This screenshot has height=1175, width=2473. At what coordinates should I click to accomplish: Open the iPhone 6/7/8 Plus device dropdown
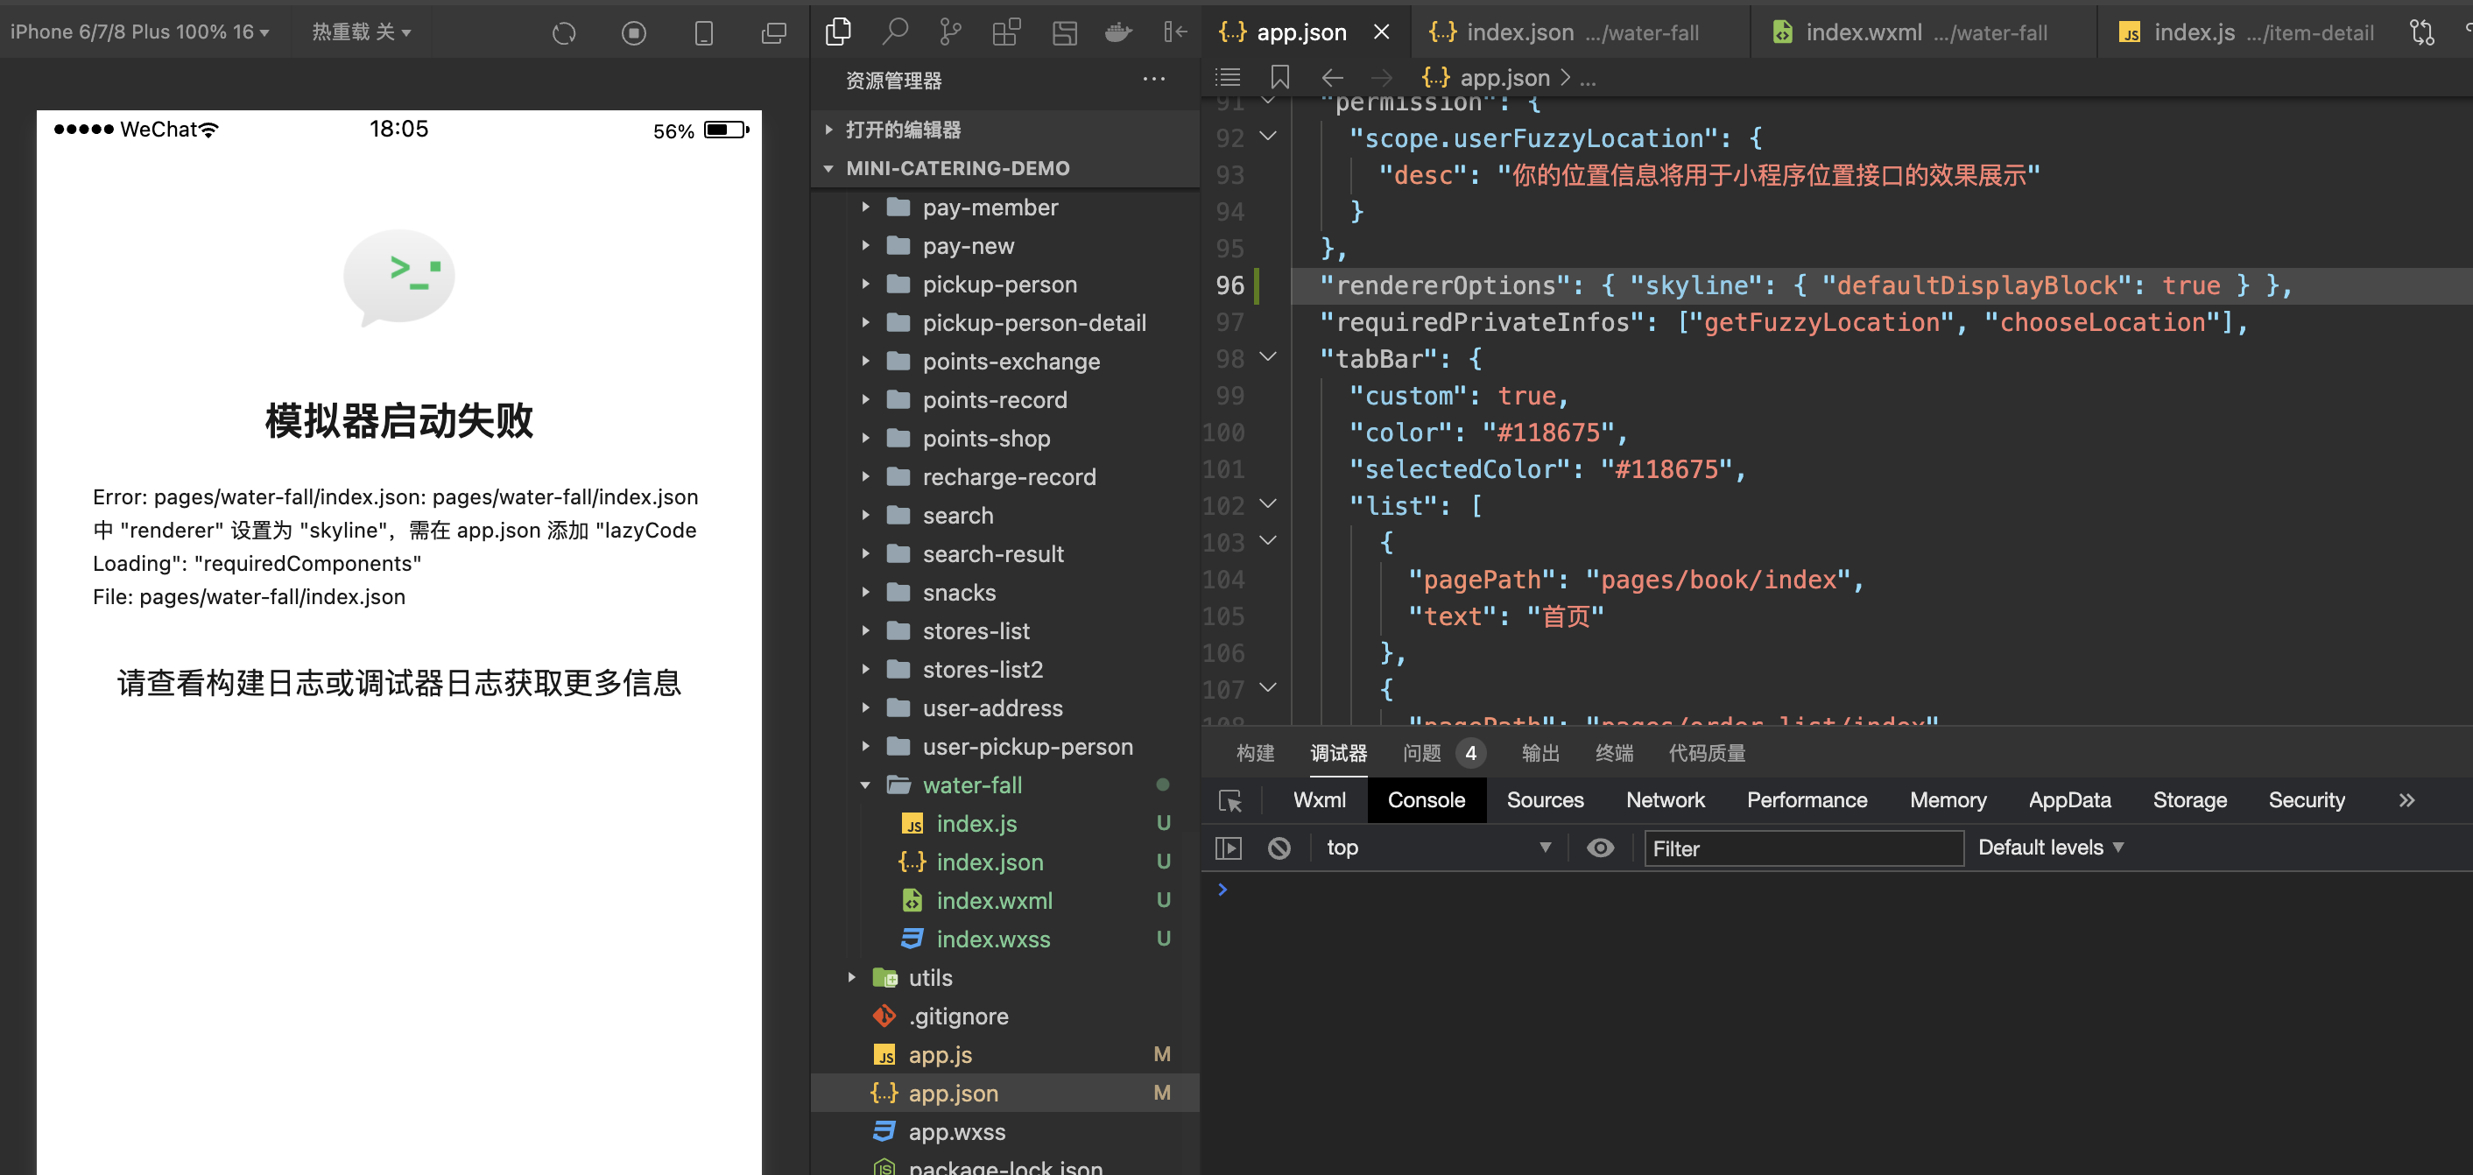(x=139, y=32)
